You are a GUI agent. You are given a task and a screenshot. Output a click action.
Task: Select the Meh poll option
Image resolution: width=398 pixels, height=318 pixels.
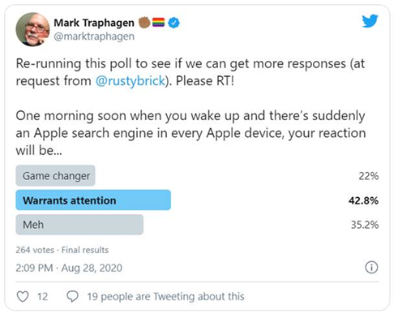pos(79,225)
